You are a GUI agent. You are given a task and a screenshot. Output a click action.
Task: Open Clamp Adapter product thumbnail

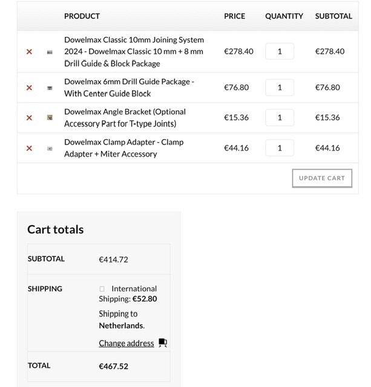tap(50, 149)
